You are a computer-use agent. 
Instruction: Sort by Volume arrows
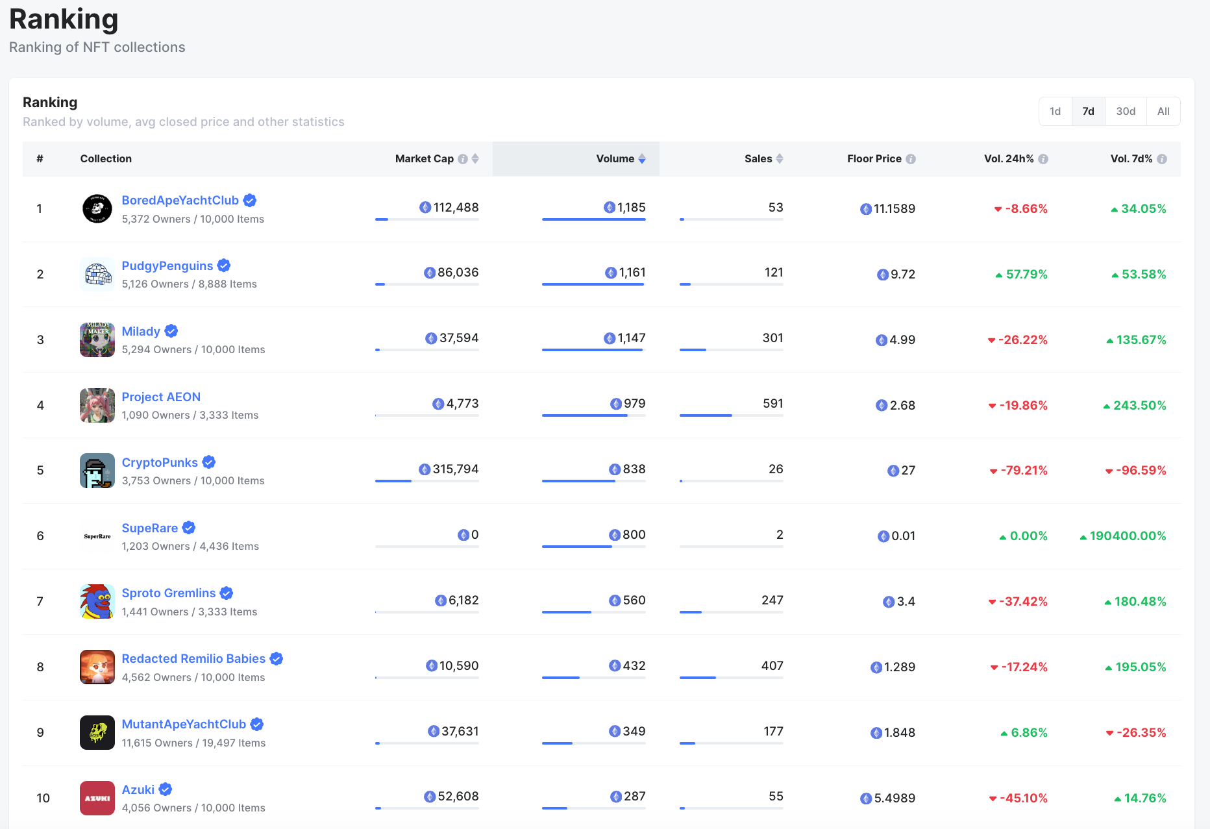point(642,159)
